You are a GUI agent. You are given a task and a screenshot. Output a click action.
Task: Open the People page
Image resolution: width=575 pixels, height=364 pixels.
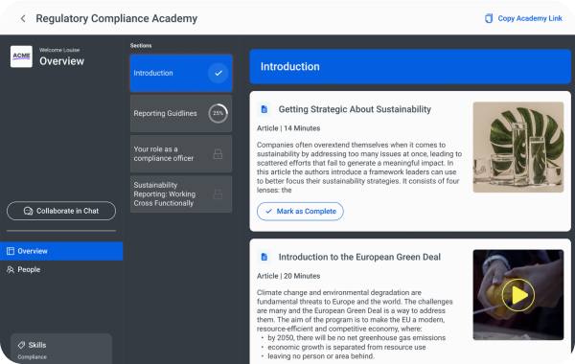pyautogui.click(x=61, y=269)
